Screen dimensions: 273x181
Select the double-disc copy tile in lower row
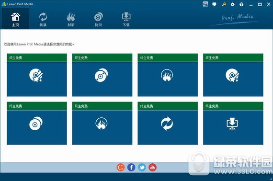[37, 123]
